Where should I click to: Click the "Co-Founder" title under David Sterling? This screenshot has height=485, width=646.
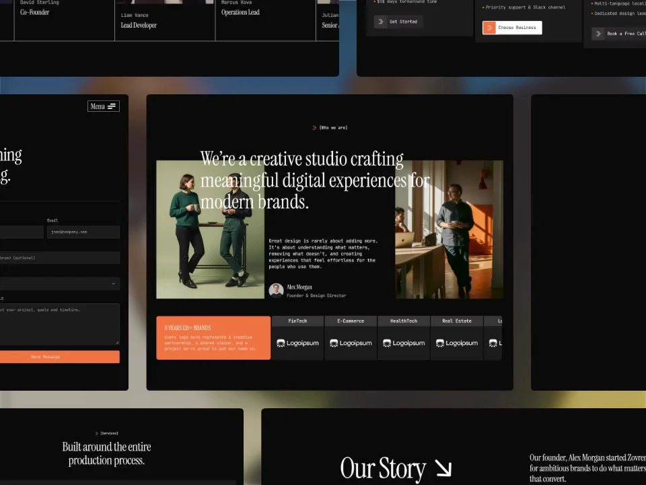point(34,12)
